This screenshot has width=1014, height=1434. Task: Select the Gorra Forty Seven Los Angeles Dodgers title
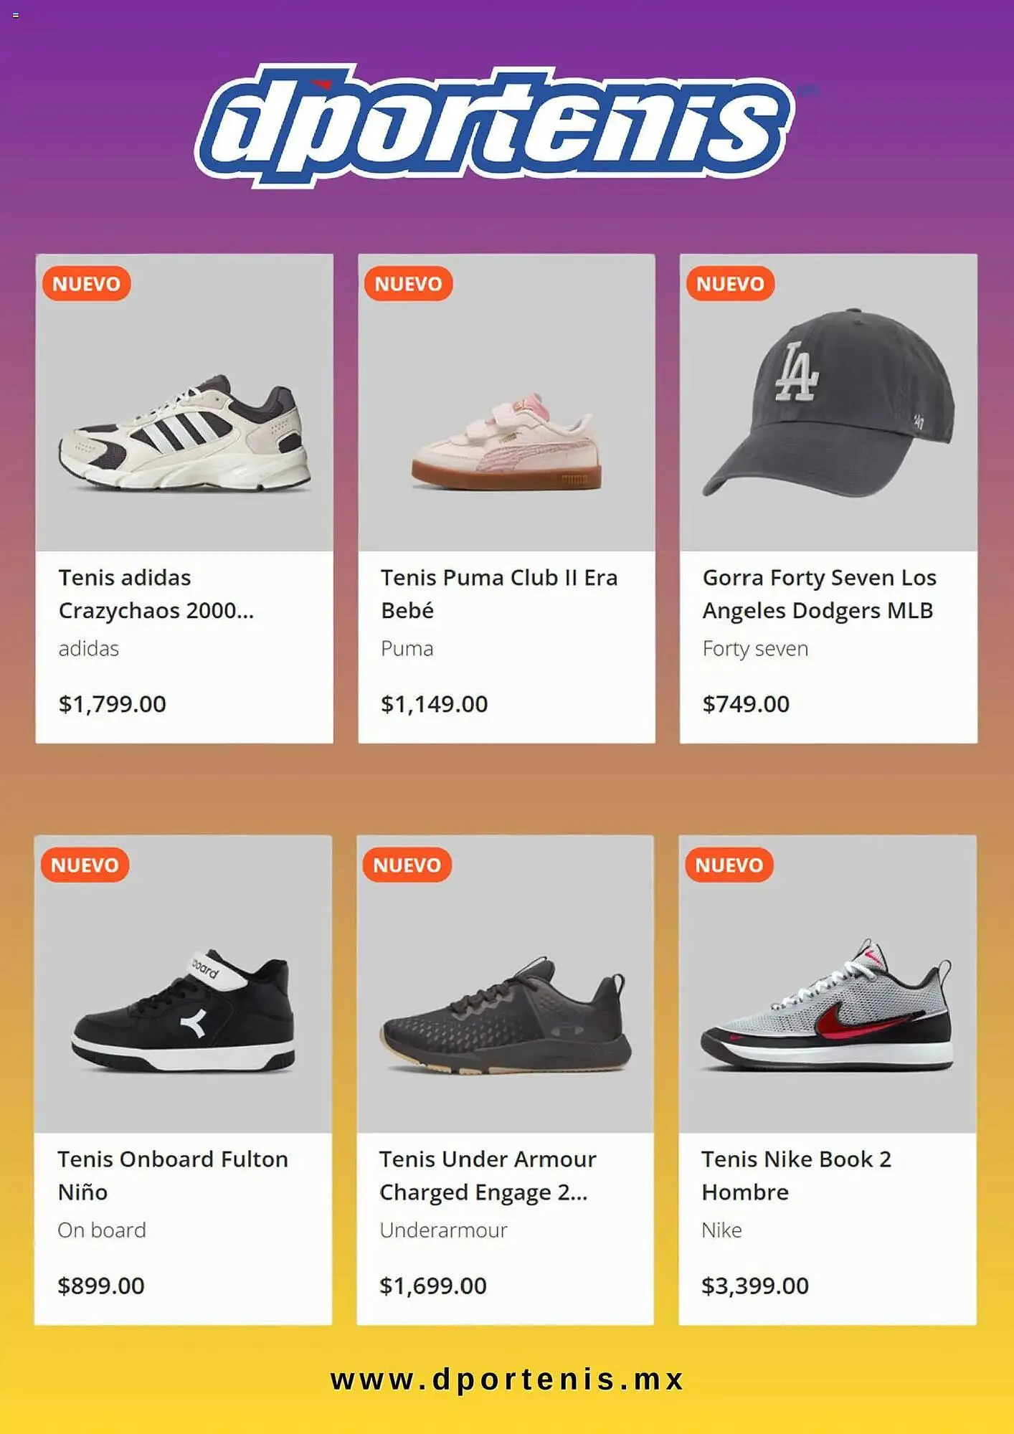click(x=820, y=594)
